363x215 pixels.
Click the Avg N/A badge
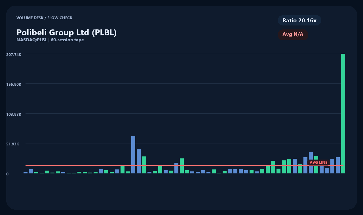293,35
